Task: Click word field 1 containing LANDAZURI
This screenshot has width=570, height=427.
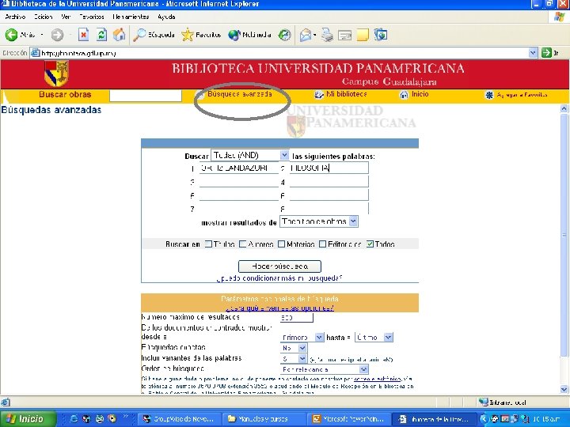Action: click(x=239, y=168)
